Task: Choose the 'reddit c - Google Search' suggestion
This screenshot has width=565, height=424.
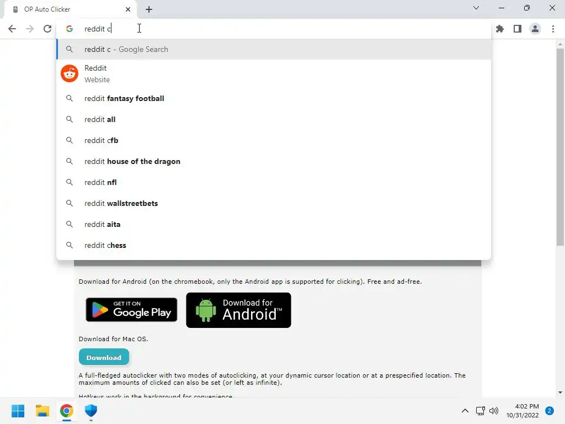Action: [x=274, y=49]
